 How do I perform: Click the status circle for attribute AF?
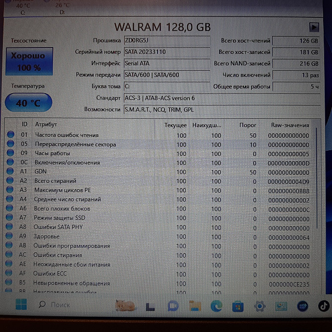(x=9, y=273)
